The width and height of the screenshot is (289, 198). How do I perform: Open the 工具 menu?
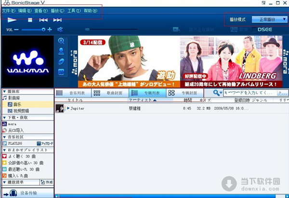pos(74,11)
